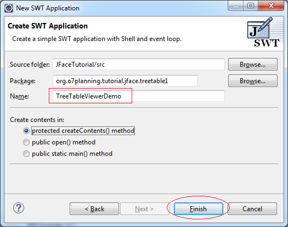Click into the Package text field
This screenshot has height=227, width=288.
[x=125, y=80]
